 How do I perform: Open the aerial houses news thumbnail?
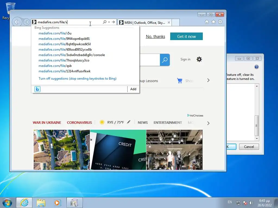(x=62, y=150)
